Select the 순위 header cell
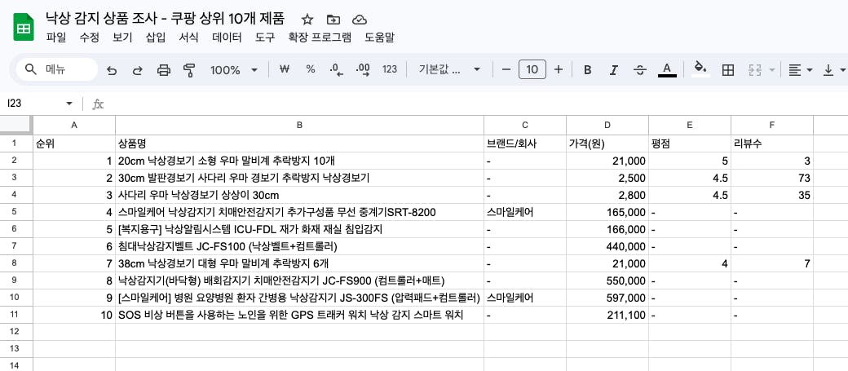This screenshot has width=848, height=371. click(x=74, y=144)
